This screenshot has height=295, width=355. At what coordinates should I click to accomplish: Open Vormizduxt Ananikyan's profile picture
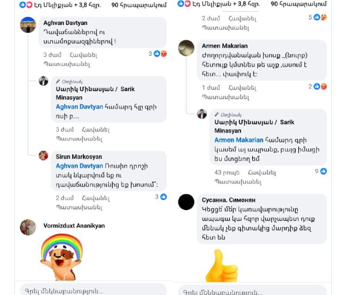pos(28,227)
